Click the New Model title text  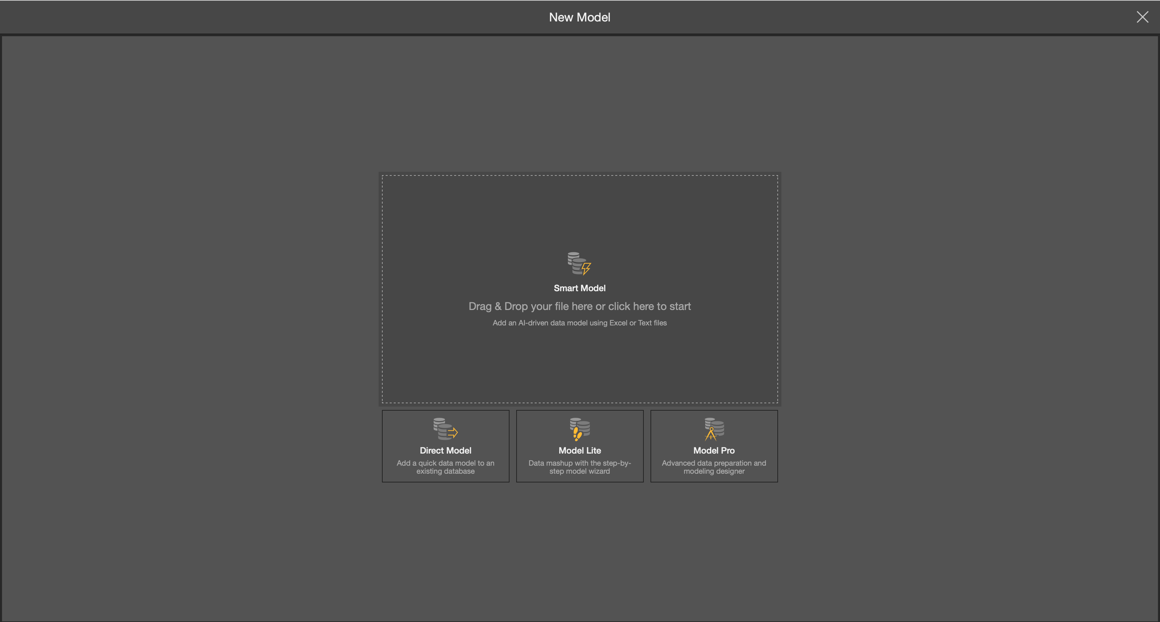[580, 17]
